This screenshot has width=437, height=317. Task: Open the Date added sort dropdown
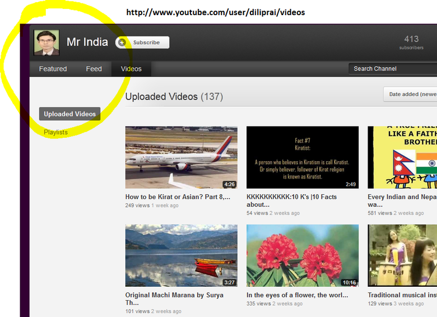411,94
